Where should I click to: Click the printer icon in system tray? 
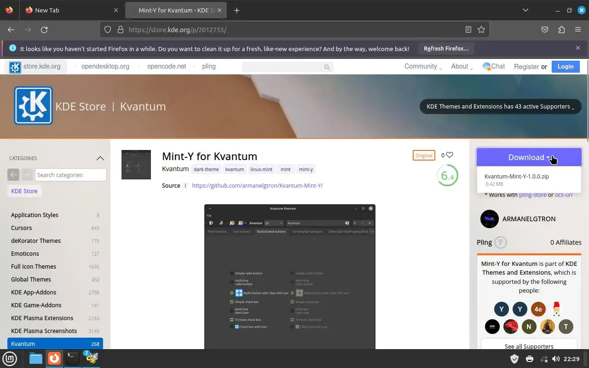529,359
